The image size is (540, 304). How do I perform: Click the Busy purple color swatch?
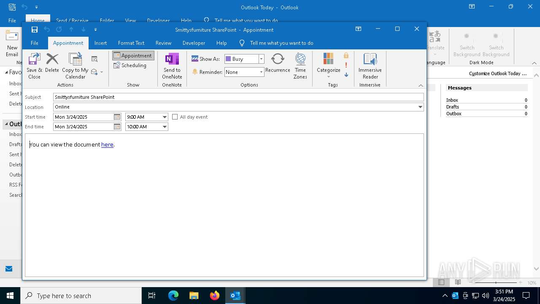coord(228,59)
